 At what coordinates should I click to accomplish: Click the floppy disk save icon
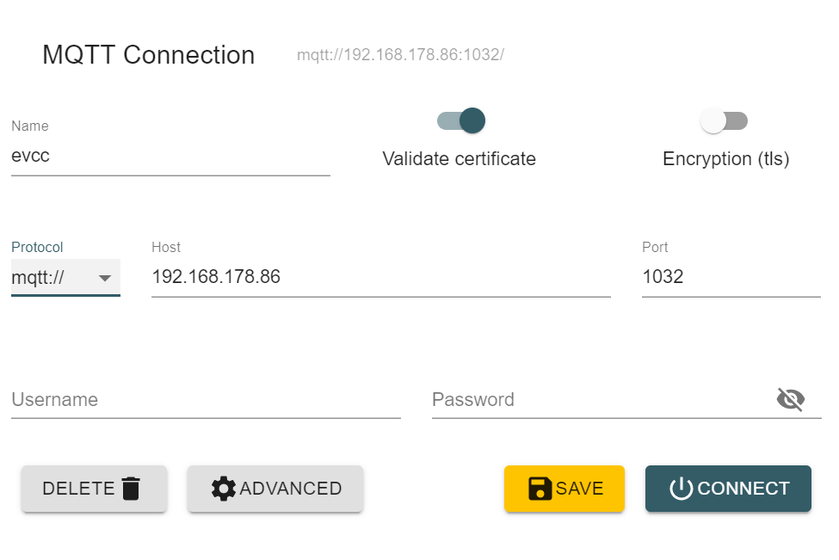540,489
